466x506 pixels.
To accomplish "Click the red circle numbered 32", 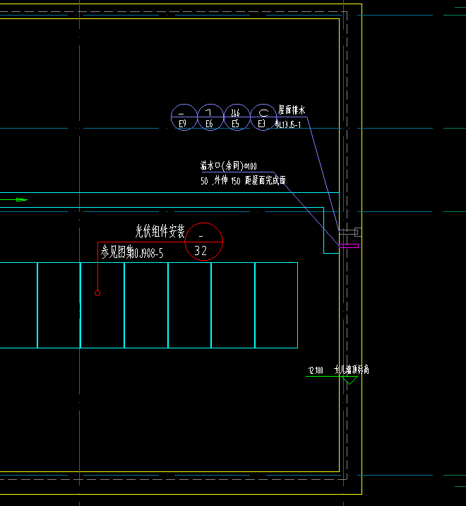I will pyautogui.click(x=201, y=242).
